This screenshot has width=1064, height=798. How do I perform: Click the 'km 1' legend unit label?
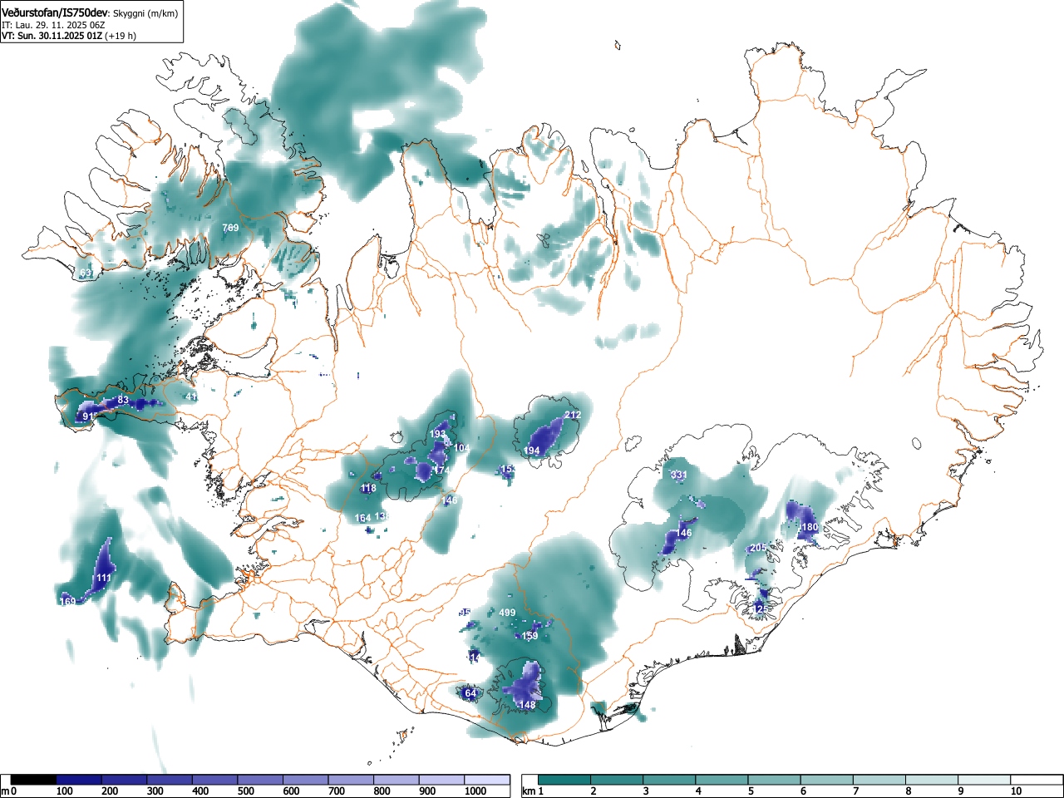pos(532,791)
